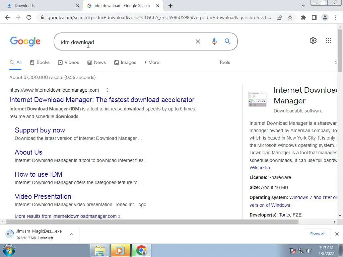Image resolution: width=343 pixels, height=257 pixels.
Task: Select the Books search filter
Action: pyautogui.click(x=40, y=62)
